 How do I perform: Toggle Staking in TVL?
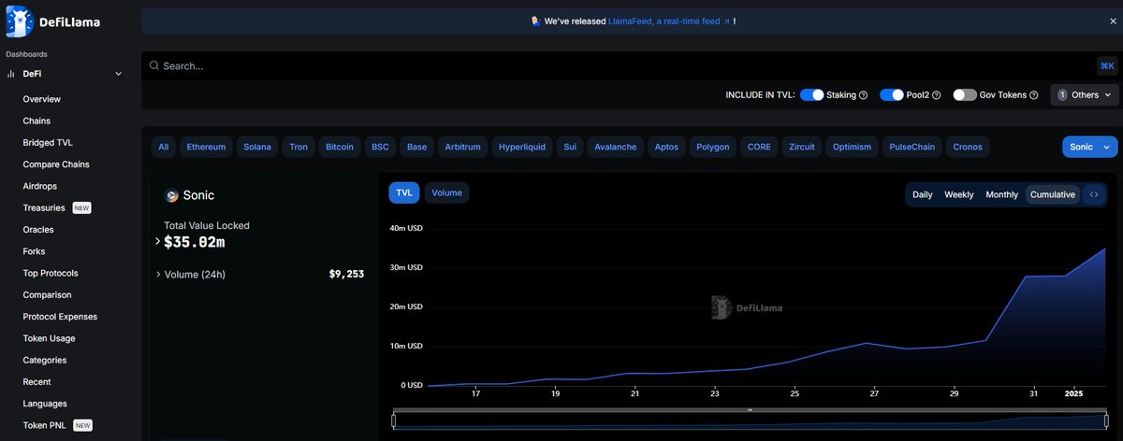[812, 95]
